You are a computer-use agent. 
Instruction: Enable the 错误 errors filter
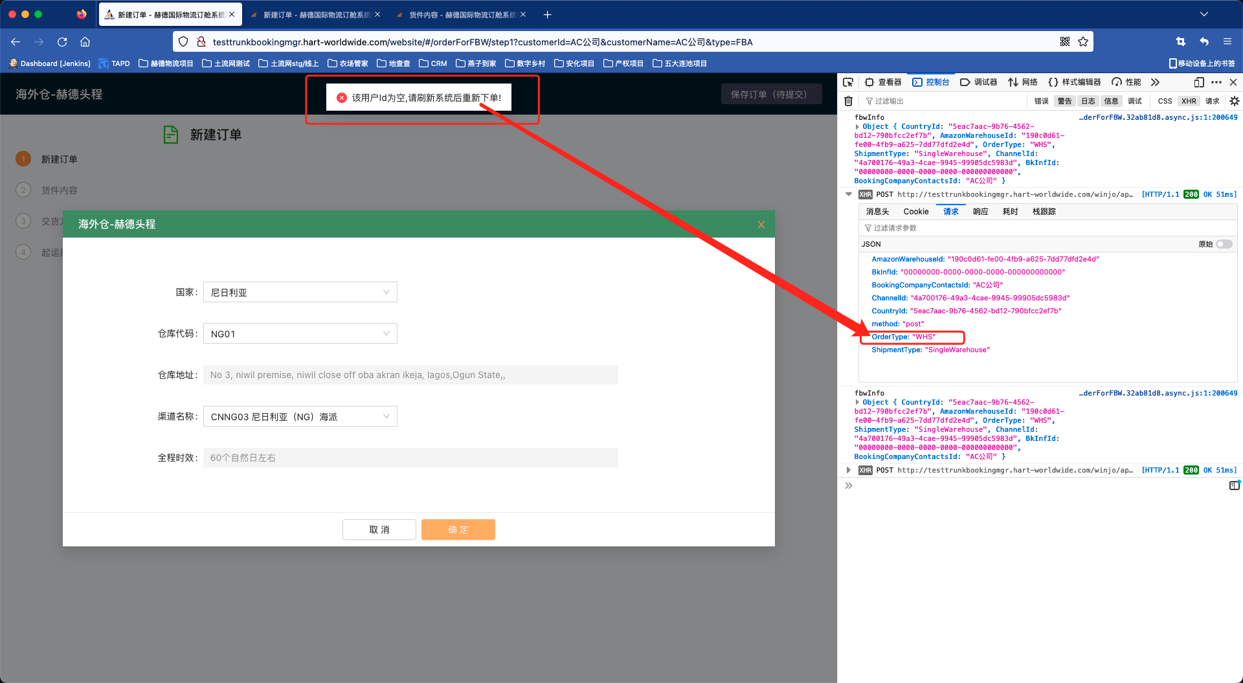[1041, 101]
